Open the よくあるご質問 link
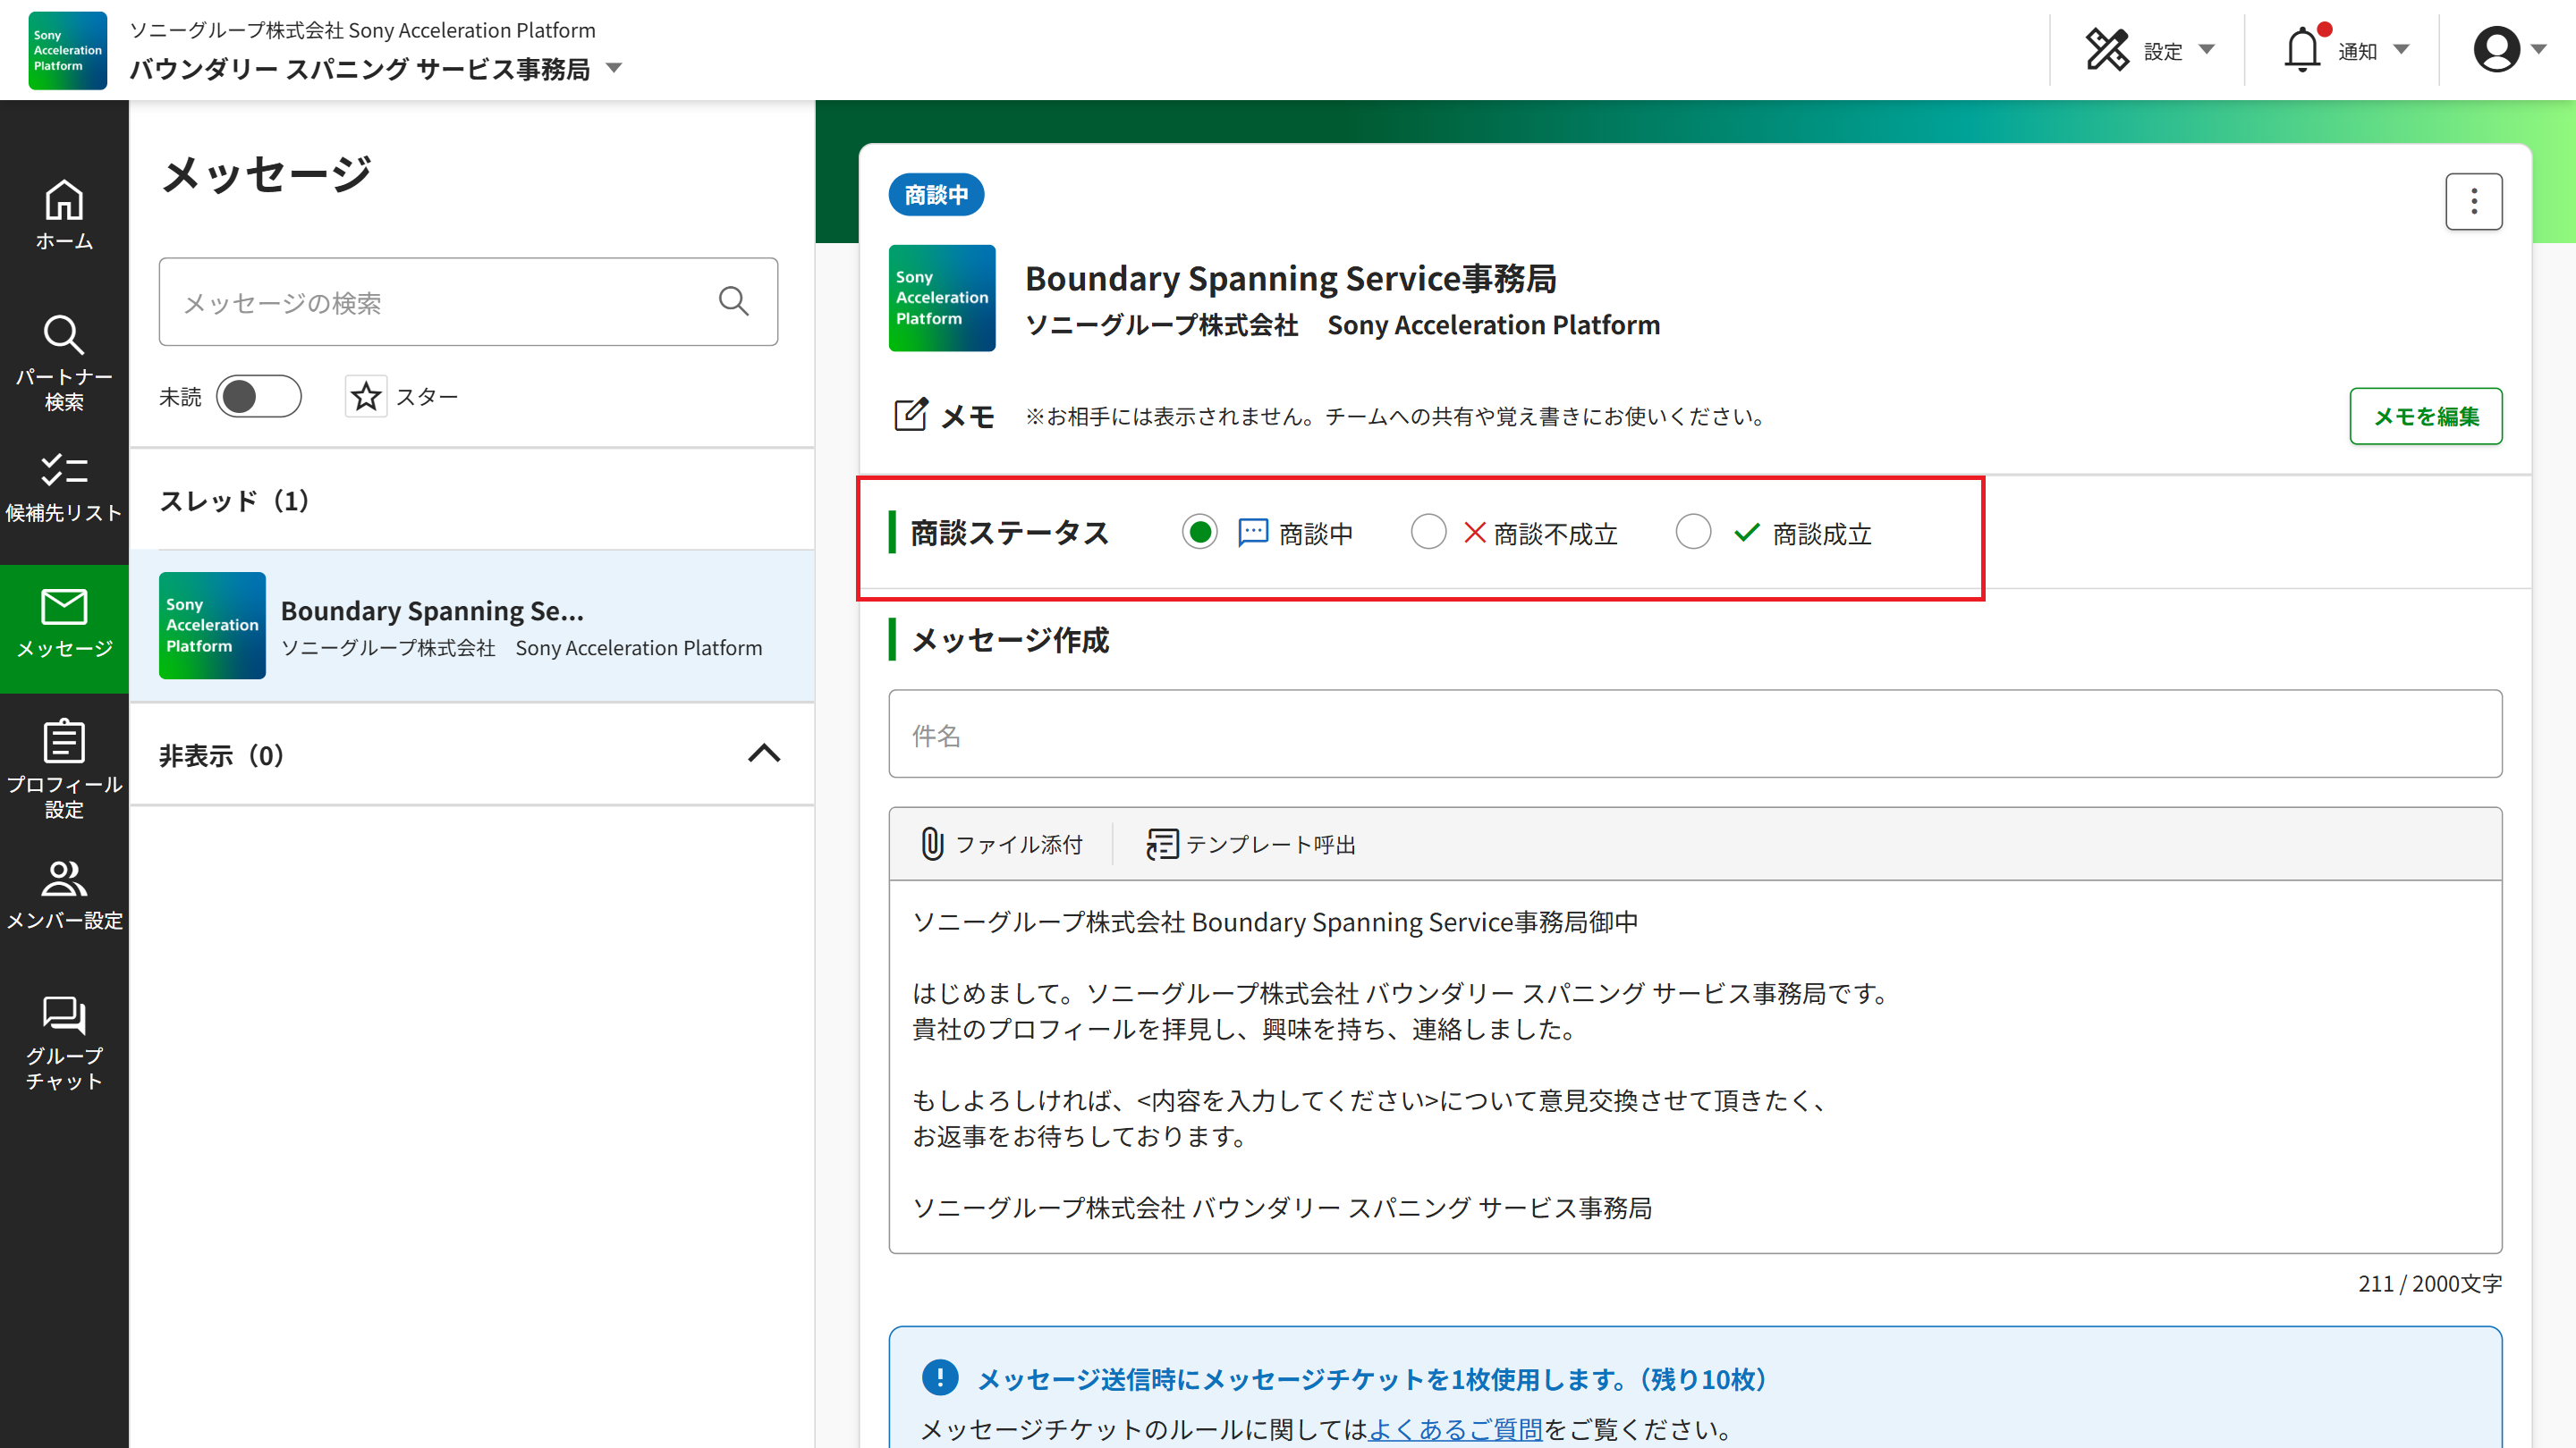This screenshot has height=1448, width=2576. [x=1454, y=1429]
